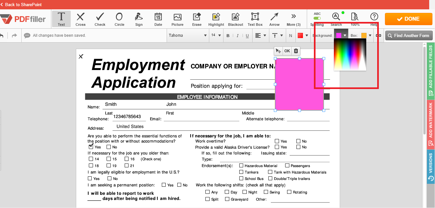
Task: Click the link chain icon
Action: [x=379, y=35]
